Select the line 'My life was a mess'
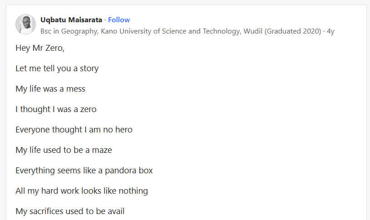370x220 pixels. click(50, 89)
